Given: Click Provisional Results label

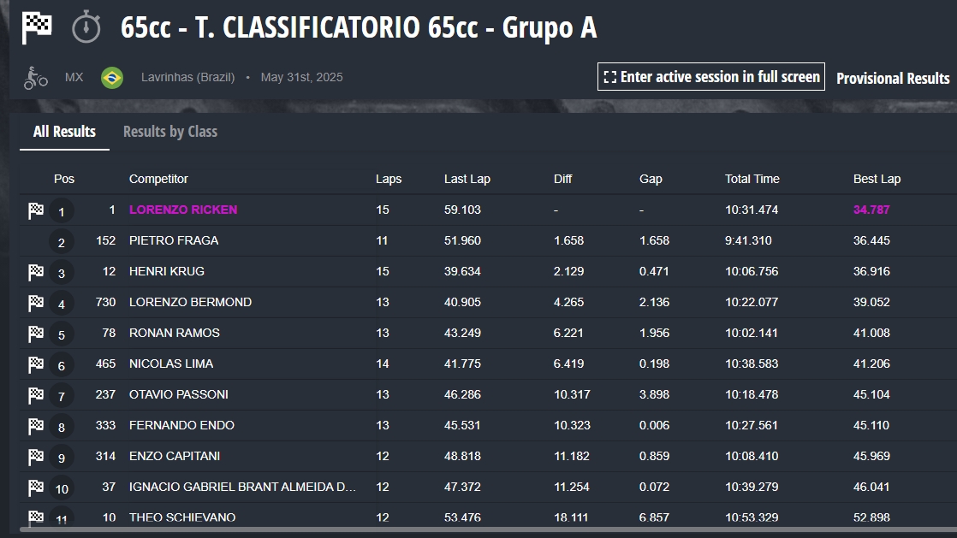Looking at the screenshot, I should click(x=893, y=78).
